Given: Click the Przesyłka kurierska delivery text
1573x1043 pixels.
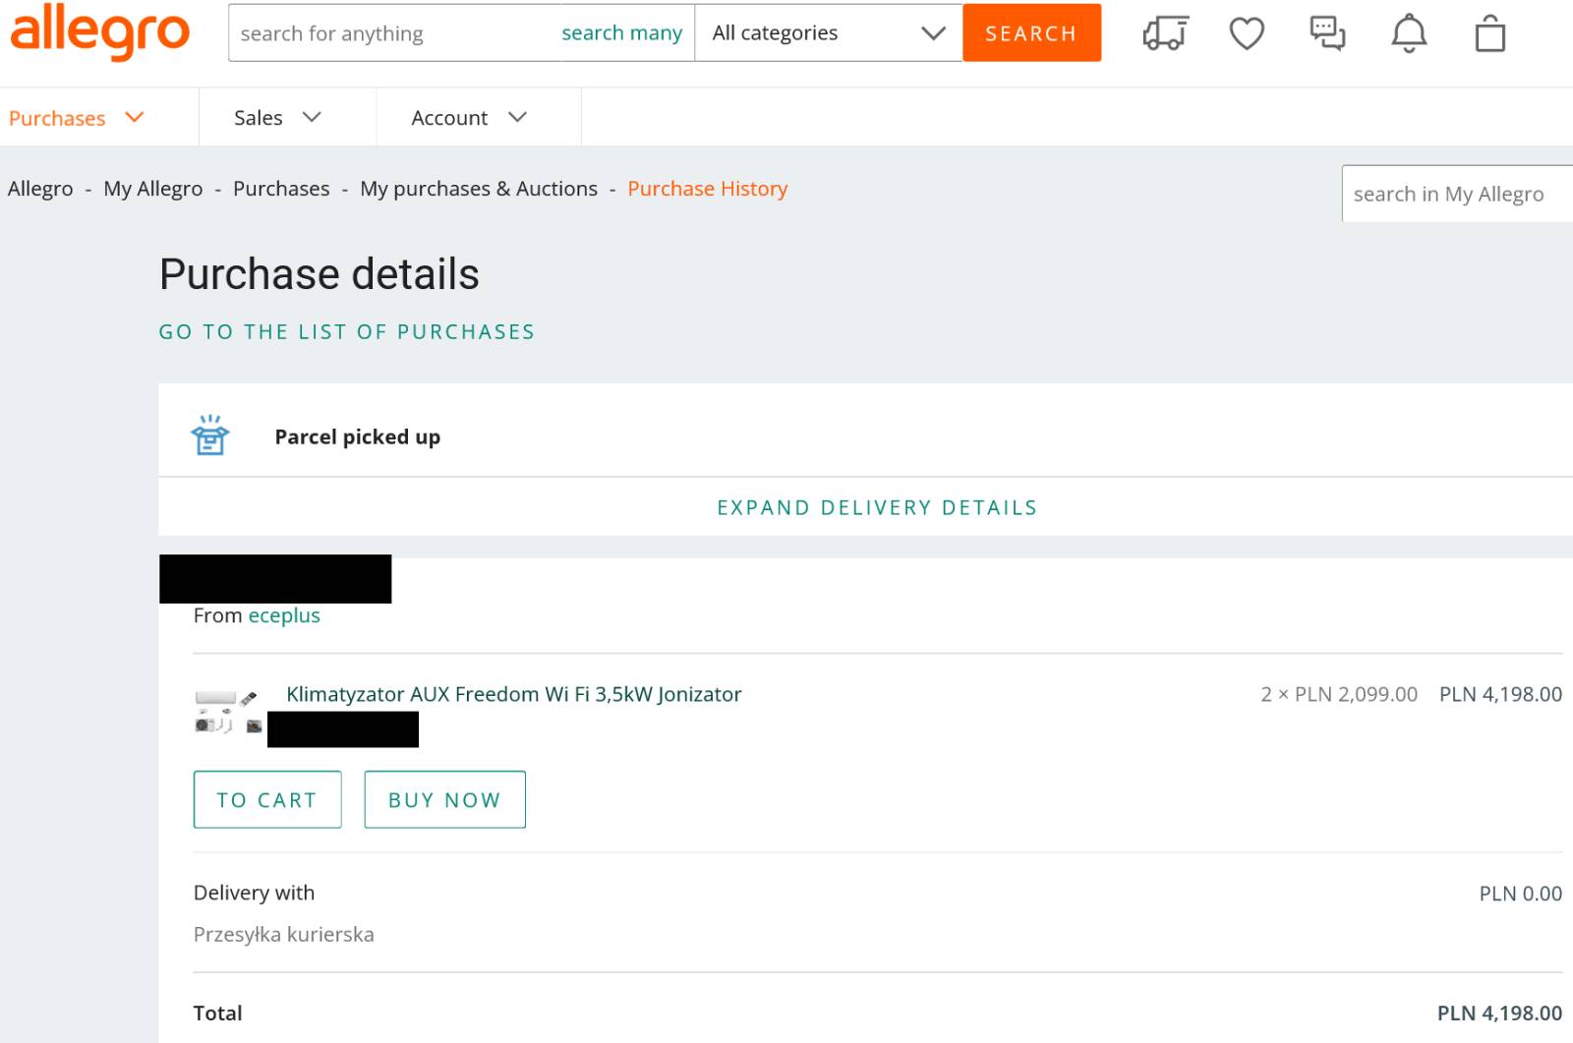Looking at the screenshot, I should click(284, 935).
